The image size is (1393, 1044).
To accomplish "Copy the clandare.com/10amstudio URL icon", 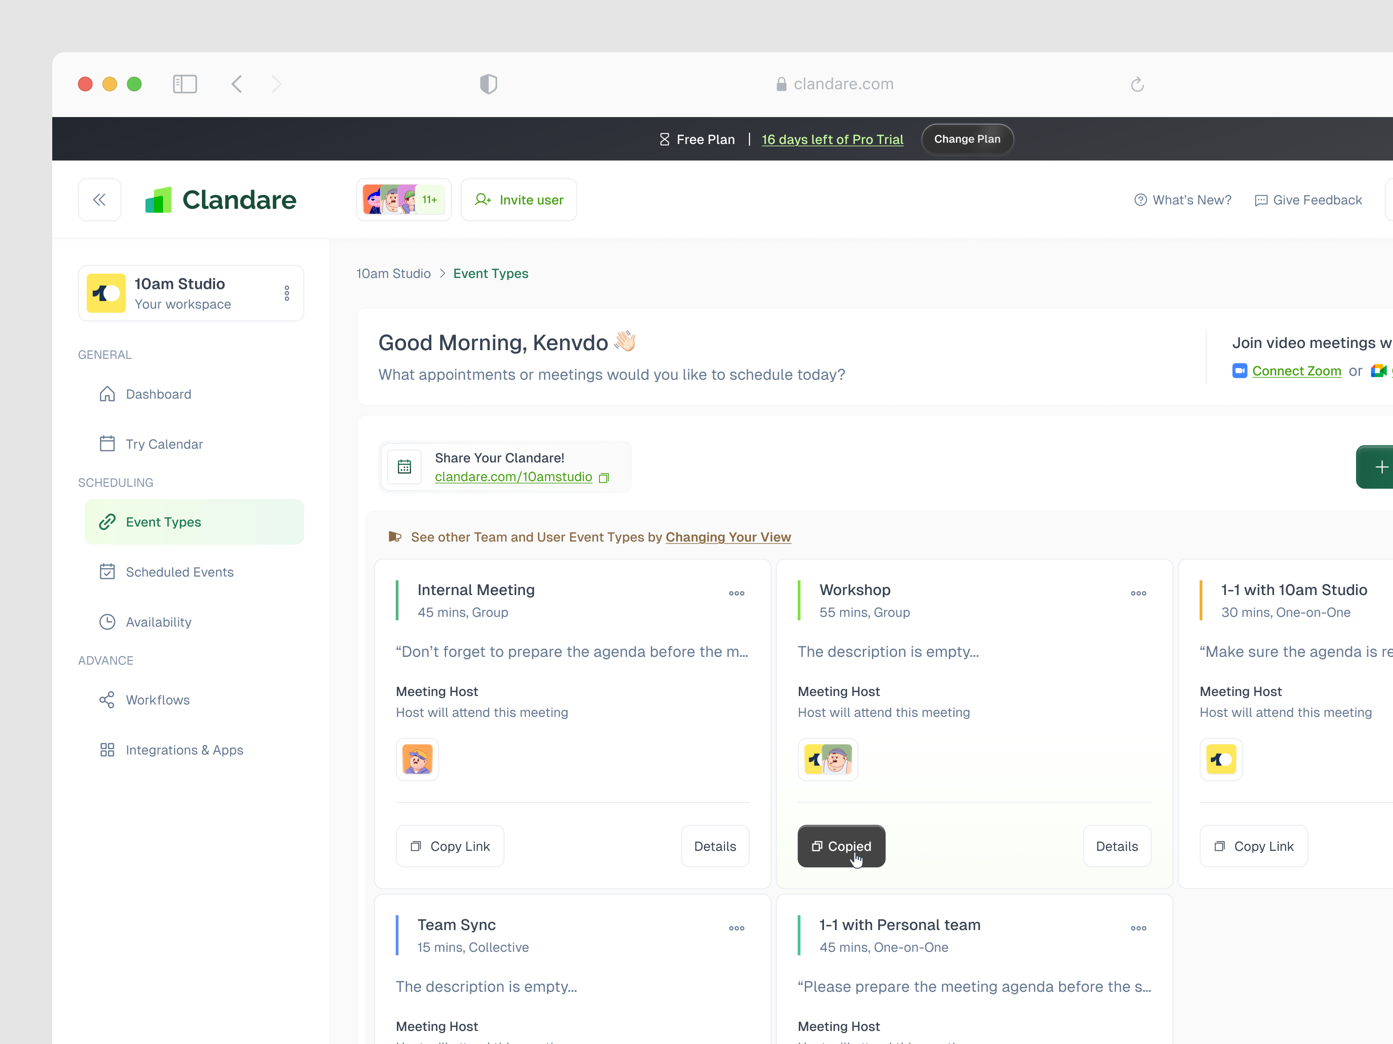I will [x=604, y=478].
